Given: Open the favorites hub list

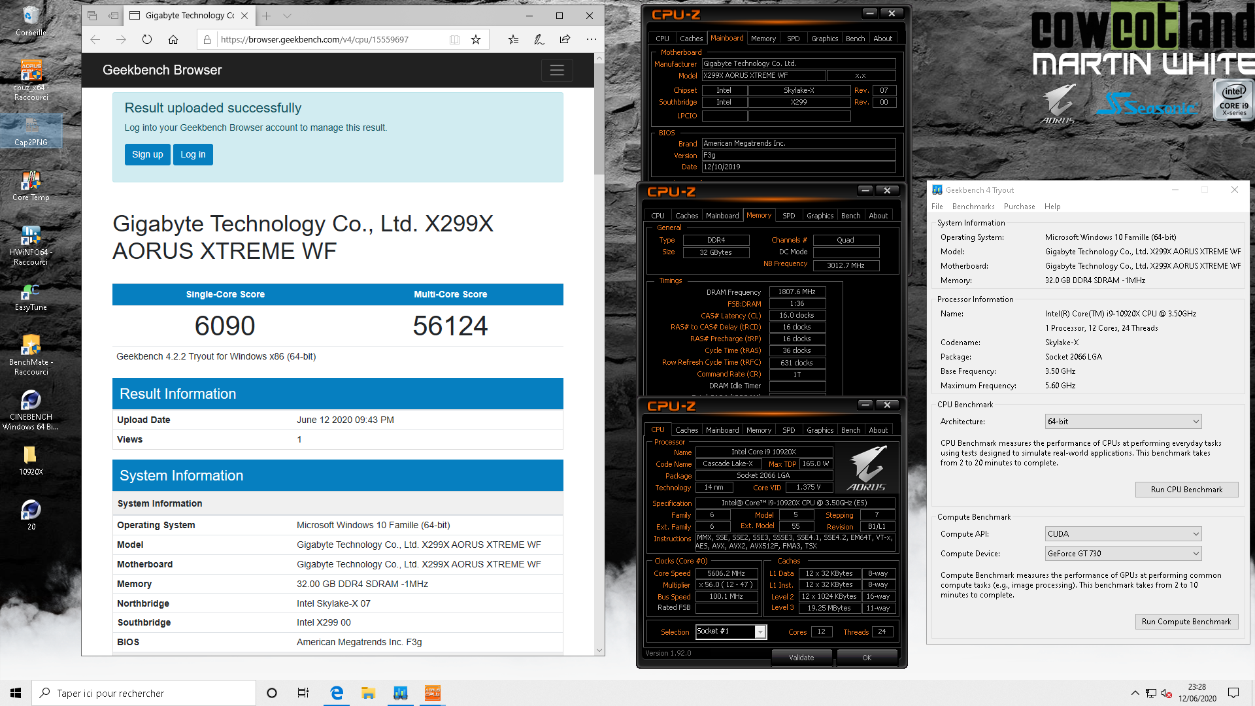Looking at the screenshot, I should [513, 40].
